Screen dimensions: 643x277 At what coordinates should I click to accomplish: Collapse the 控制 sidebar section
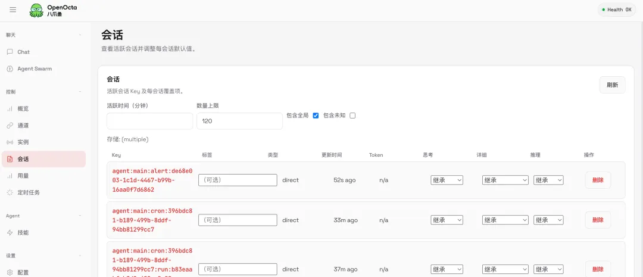[80, 92]
